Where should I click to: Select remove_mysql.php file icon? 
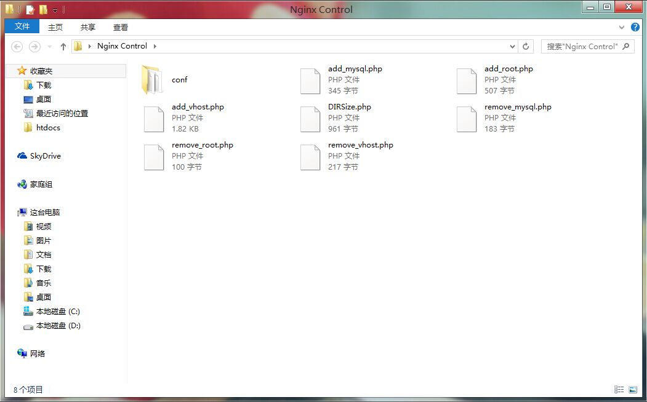tap(467, 119)
